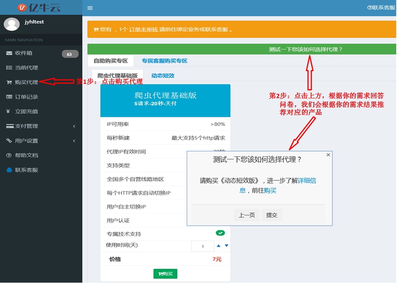Click the hamburger menu toggle icon
The height and width of the screenshot is (283, 397).
coord(90,8)
